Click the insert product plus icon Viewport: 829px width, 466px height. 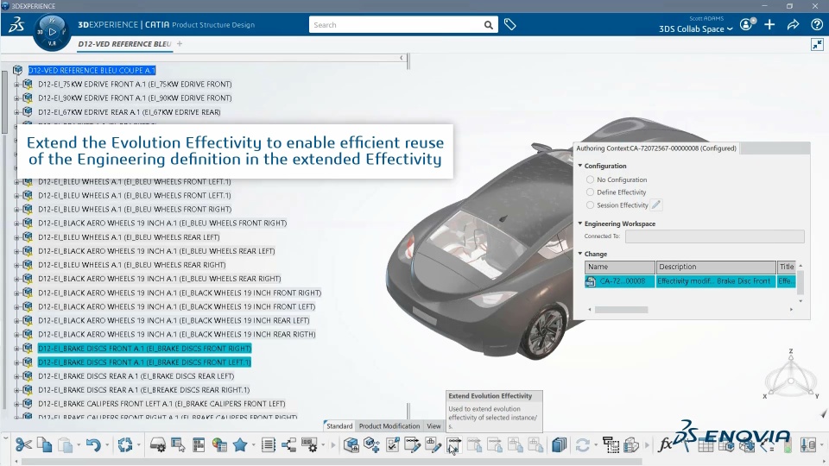tap(371, 445)
